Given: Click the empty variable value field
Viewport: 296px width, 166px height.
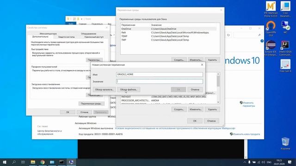Looking at the screenshot, I should (x=160, y=81).
